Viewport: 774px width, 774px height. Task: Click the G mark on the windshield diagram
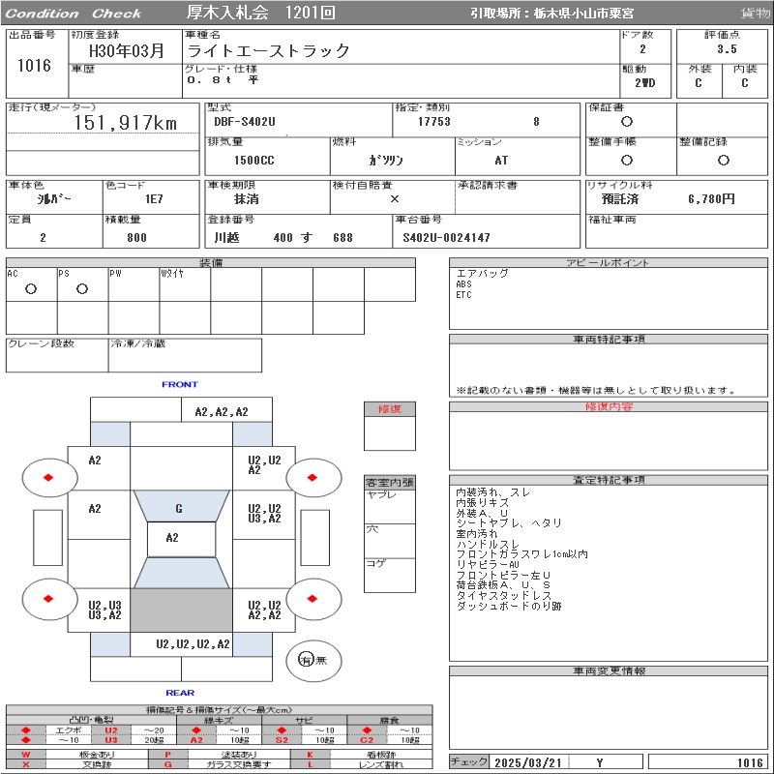pos(179,509)
